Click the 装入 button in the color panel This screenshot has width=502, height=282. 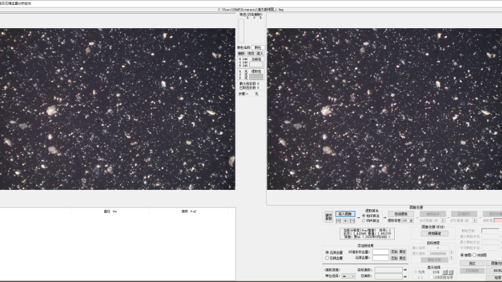(x=260, y=54)
